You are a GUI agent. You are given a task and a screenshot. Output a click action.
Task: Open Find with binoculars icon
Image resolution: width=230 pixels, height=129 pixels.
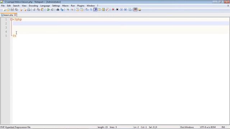pos(57,10)
